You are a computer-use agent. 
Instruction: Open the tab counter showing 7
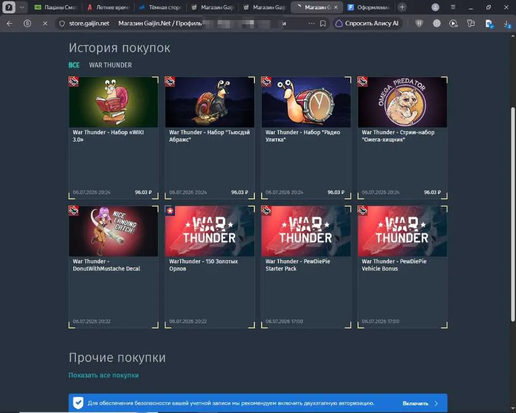coord(9,7)
